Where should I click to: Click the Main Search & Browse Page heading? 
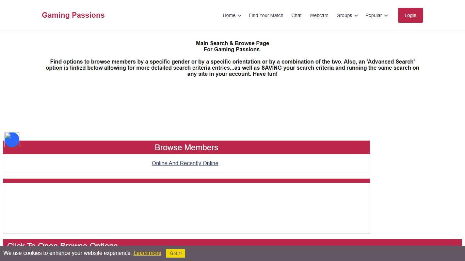232,43
